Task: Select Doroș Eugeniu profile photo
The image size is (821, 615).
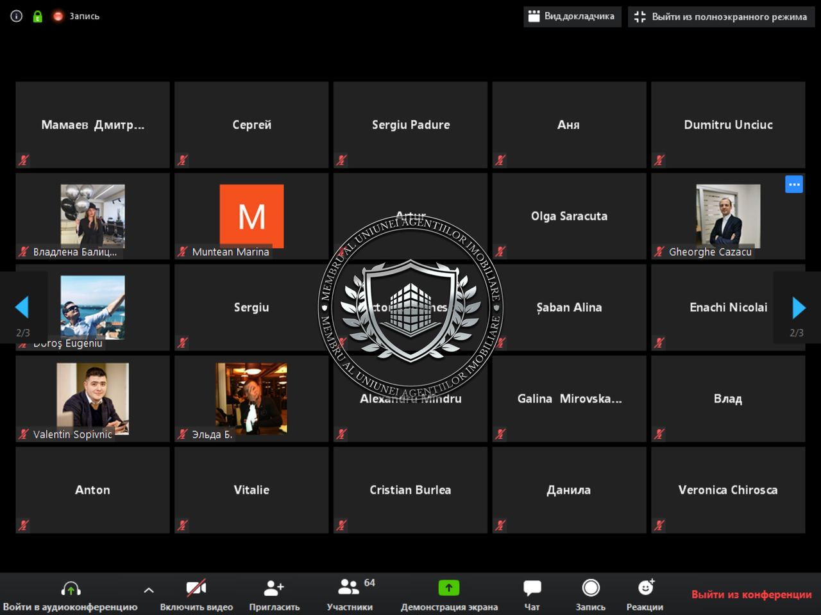Action: click(93, 307)
